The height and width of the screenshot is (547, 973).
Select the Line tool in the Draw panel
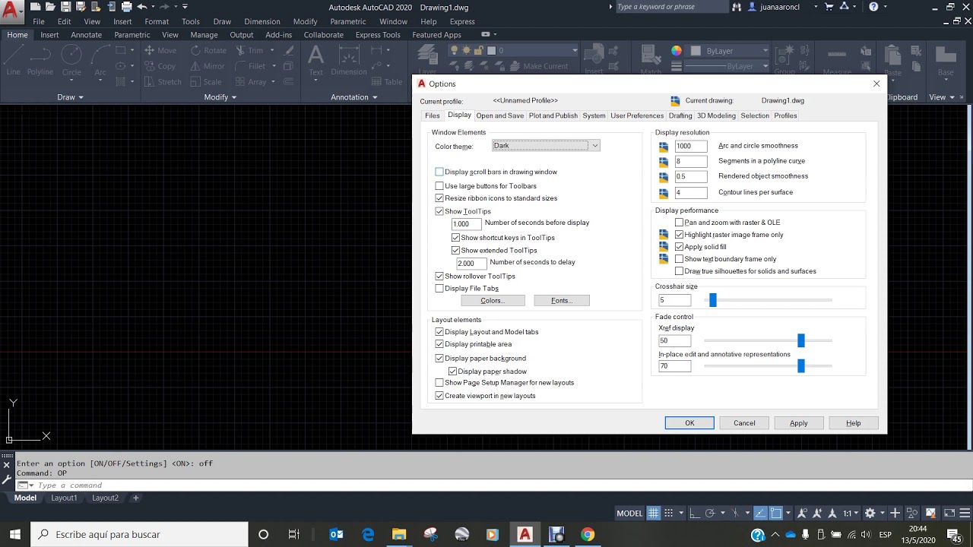click(x=14, y=62)
